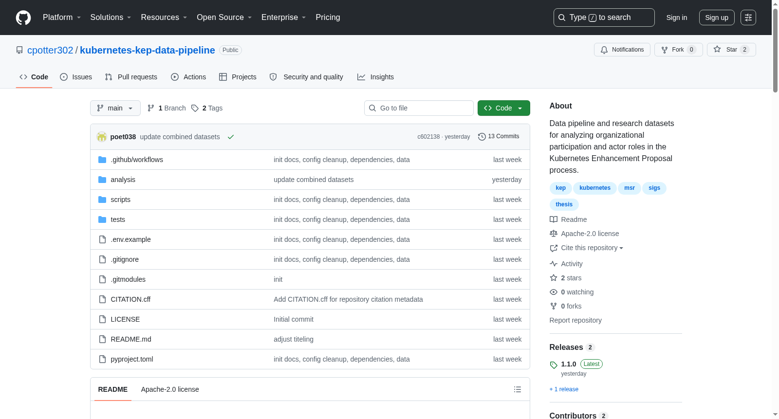The width and height of the screenshot is (779, 419).
Task: Select the README tab below files
Action: 113,389
